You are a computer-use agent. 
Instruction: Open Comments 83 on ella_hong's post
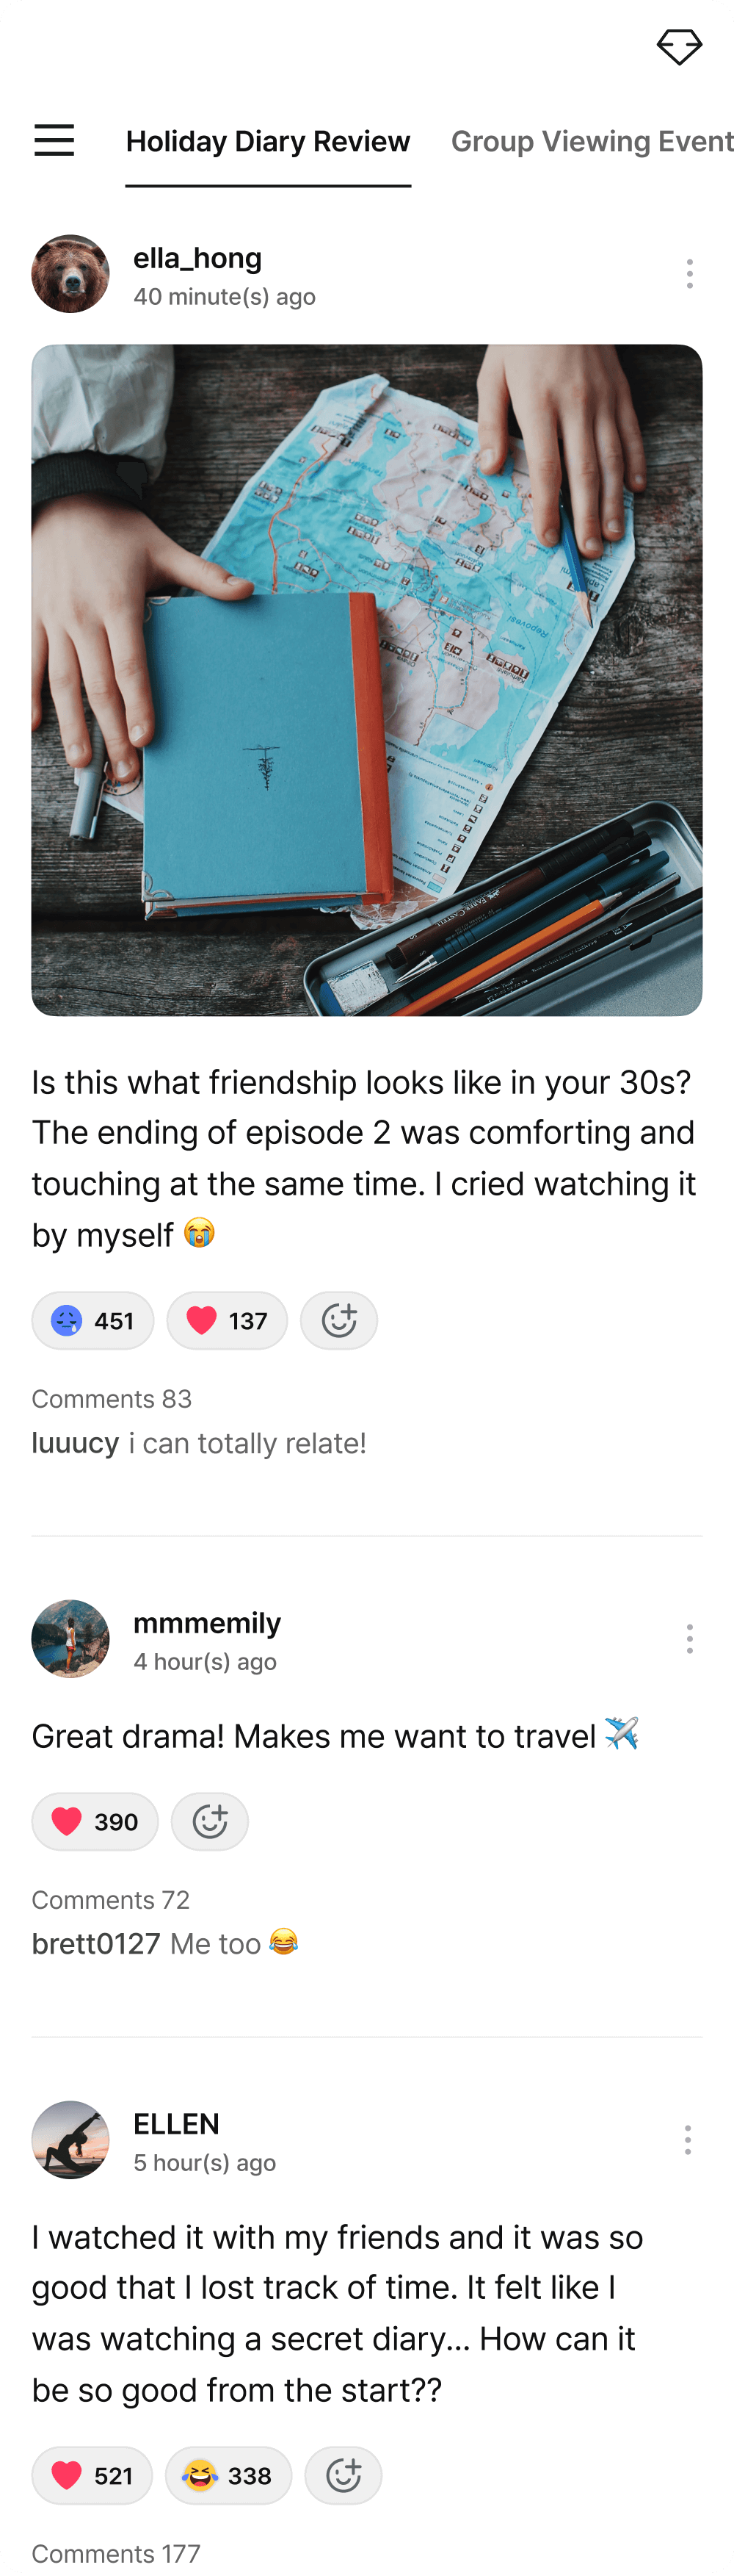point(112,1398)
